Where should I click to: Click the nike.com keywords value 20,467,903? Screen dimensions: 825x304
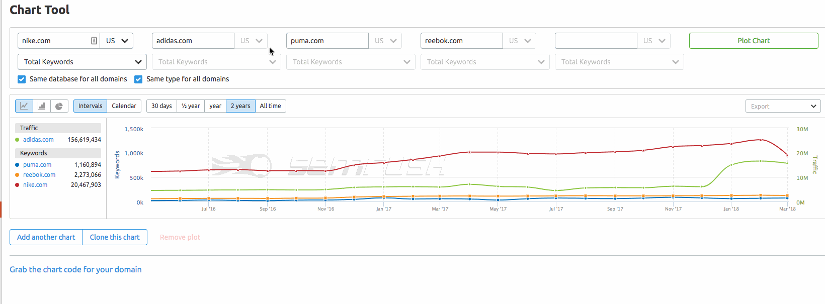(86, 185)
